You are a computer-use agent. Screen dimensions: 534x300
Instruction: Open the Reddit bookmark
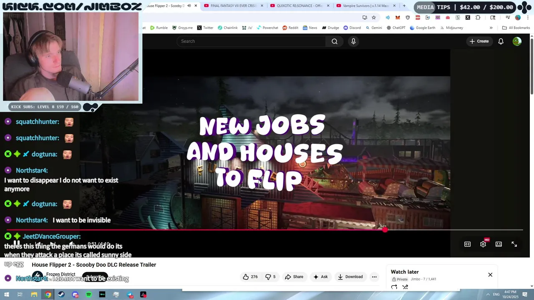point(290,28)
